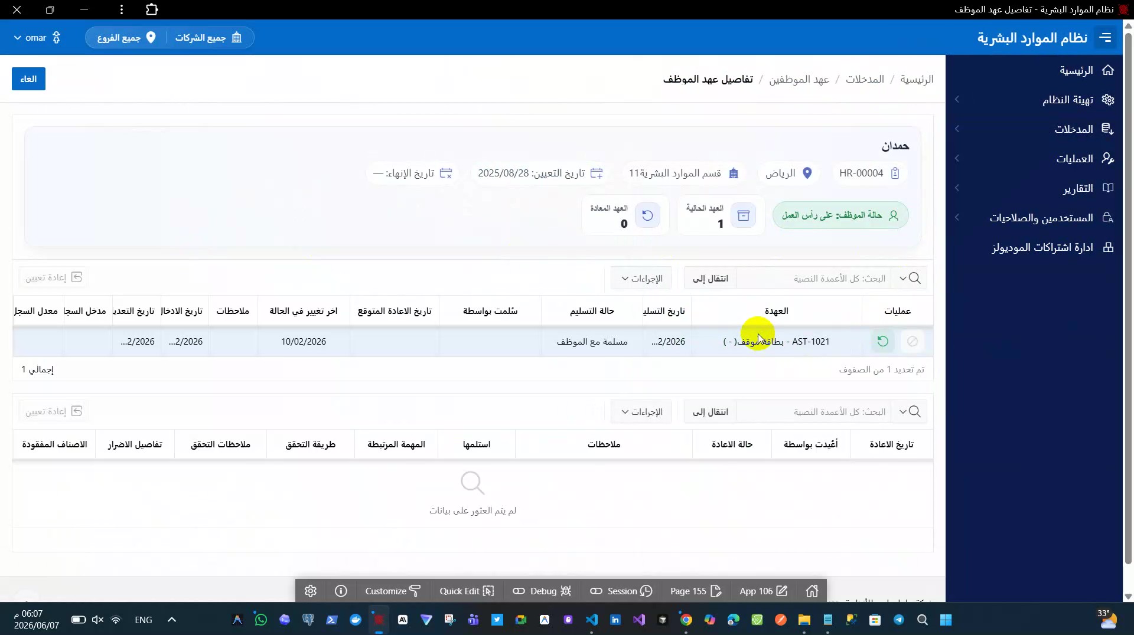
Task: Toggle Debug in developer toolbar
Action: tap(542, 591)
